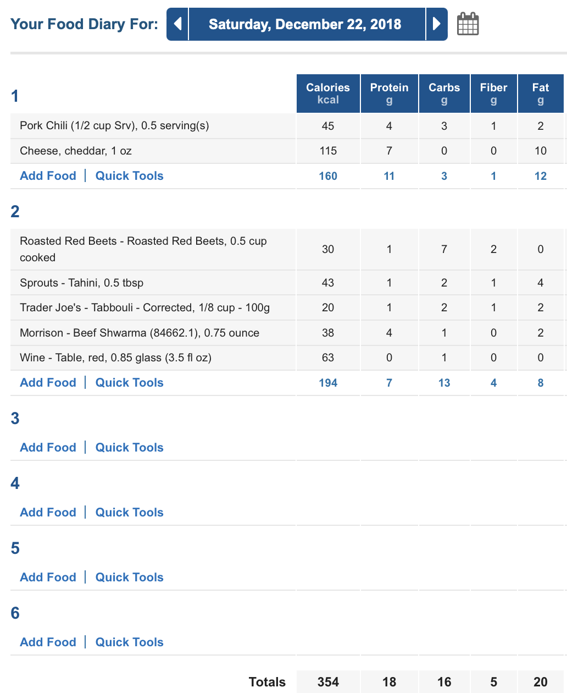Open the Wine - Table, red entry
567x693 pixels.
pyautogui.click(x=115, y=358)
